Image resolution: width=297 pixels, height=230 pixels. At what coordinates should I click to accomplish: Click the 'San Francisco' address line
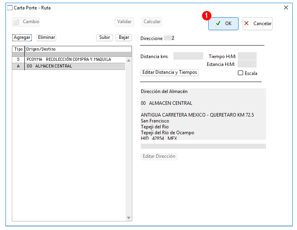click(x=155, y=121)
